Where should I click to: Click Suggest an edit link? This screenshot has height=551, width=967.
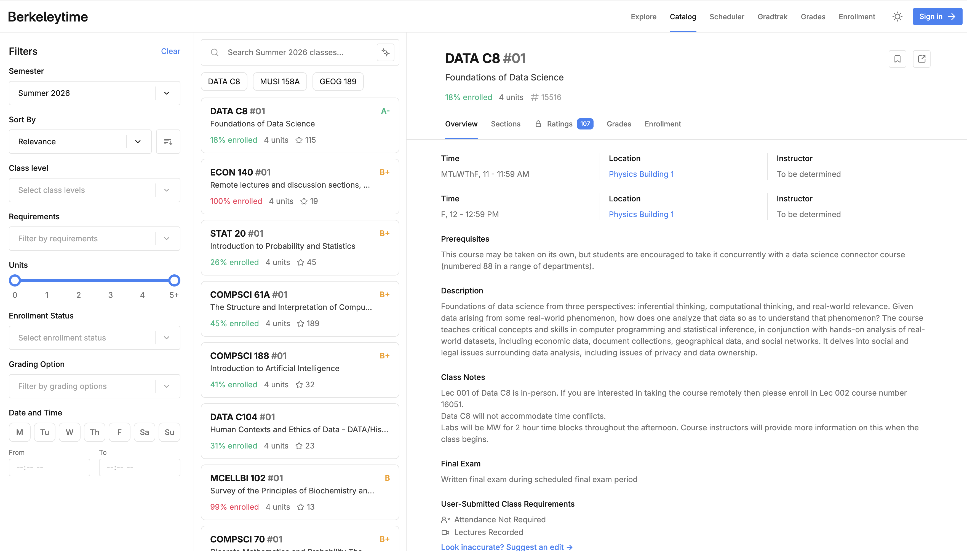507,547
